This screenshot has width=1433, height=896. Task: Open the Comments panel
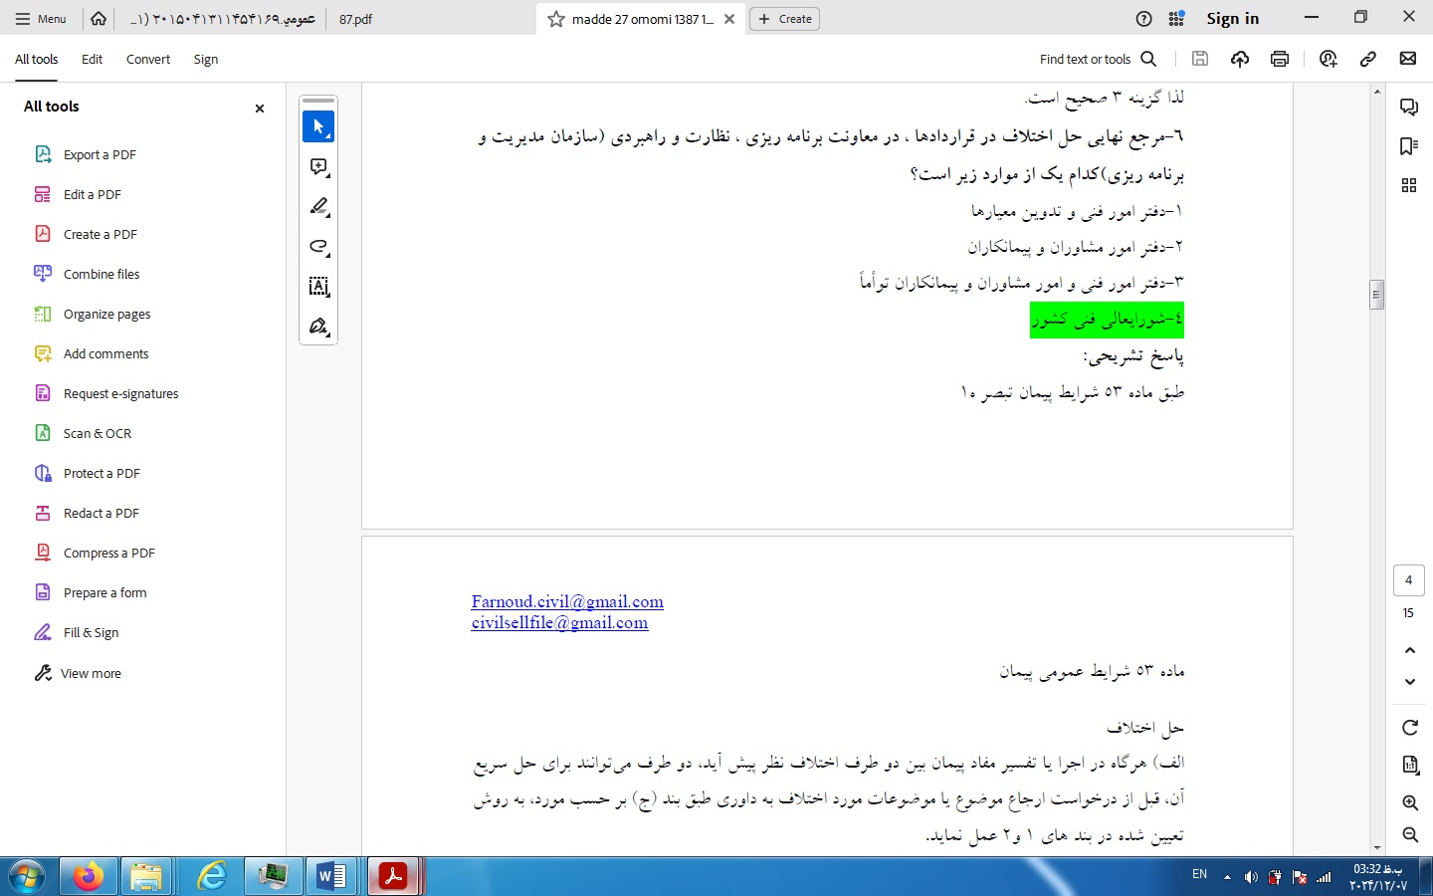click(1409, 107)
